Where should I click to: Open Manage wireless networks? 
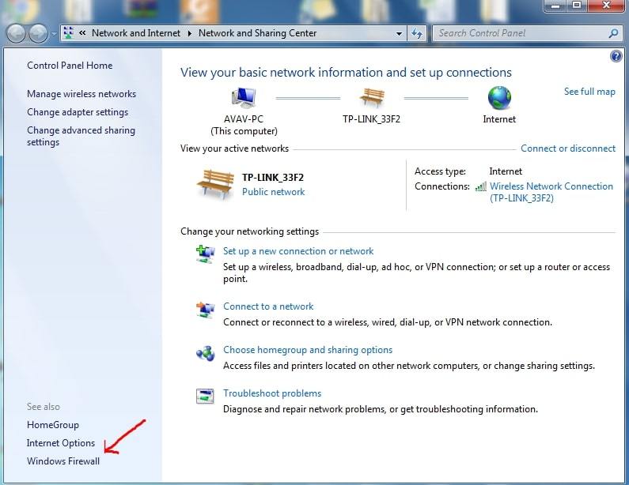pos(81,94)
